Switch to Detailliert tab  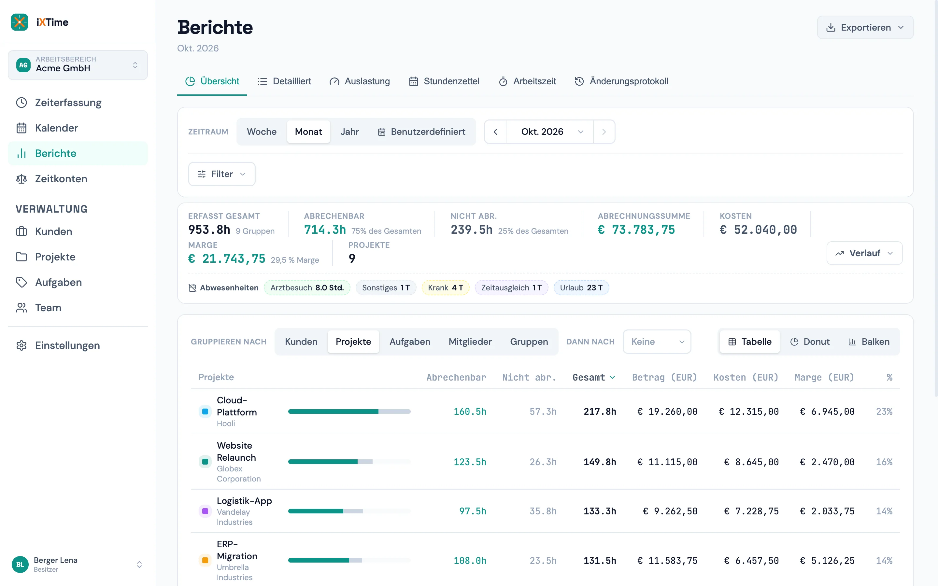(285, 81)
